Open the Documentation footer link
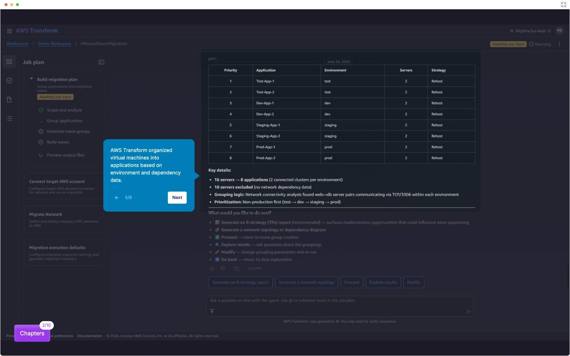The width and height of the screenshot is (570, 356). pyautogui.click(x=90, y=336)
